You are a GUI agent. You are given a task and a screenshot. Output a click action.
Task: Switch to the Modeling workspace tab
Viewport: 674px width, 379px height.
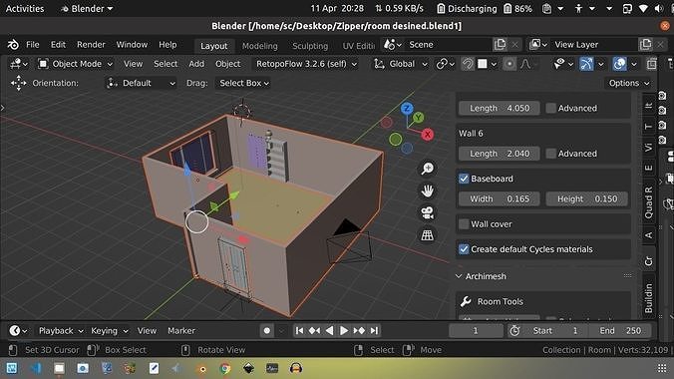(x=259, y=46)
